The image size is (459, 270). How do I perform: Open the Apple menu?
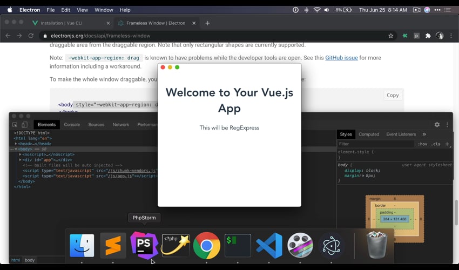[x=10, y=10]
